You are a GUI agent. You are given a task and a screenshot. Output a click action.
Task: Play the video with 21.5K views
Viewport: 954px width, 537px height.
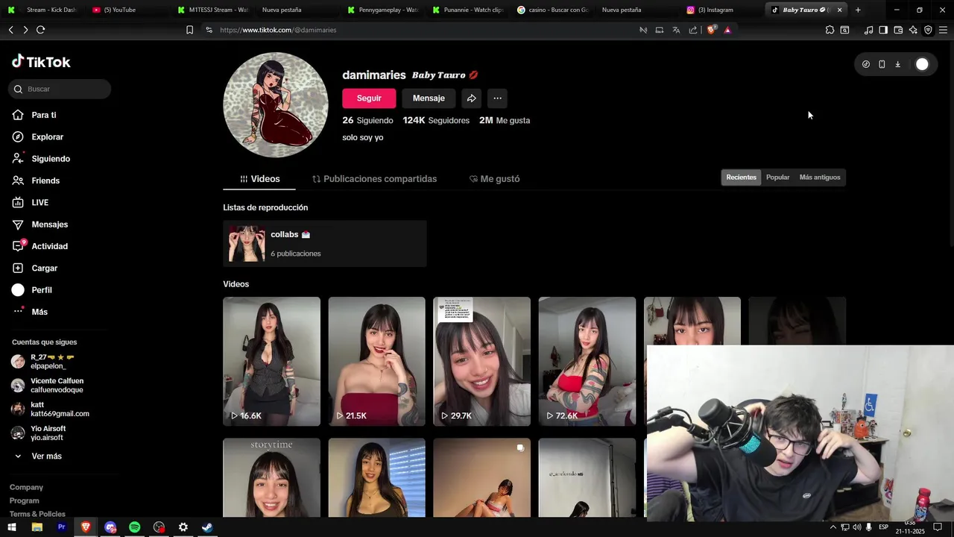pos(376,361)
